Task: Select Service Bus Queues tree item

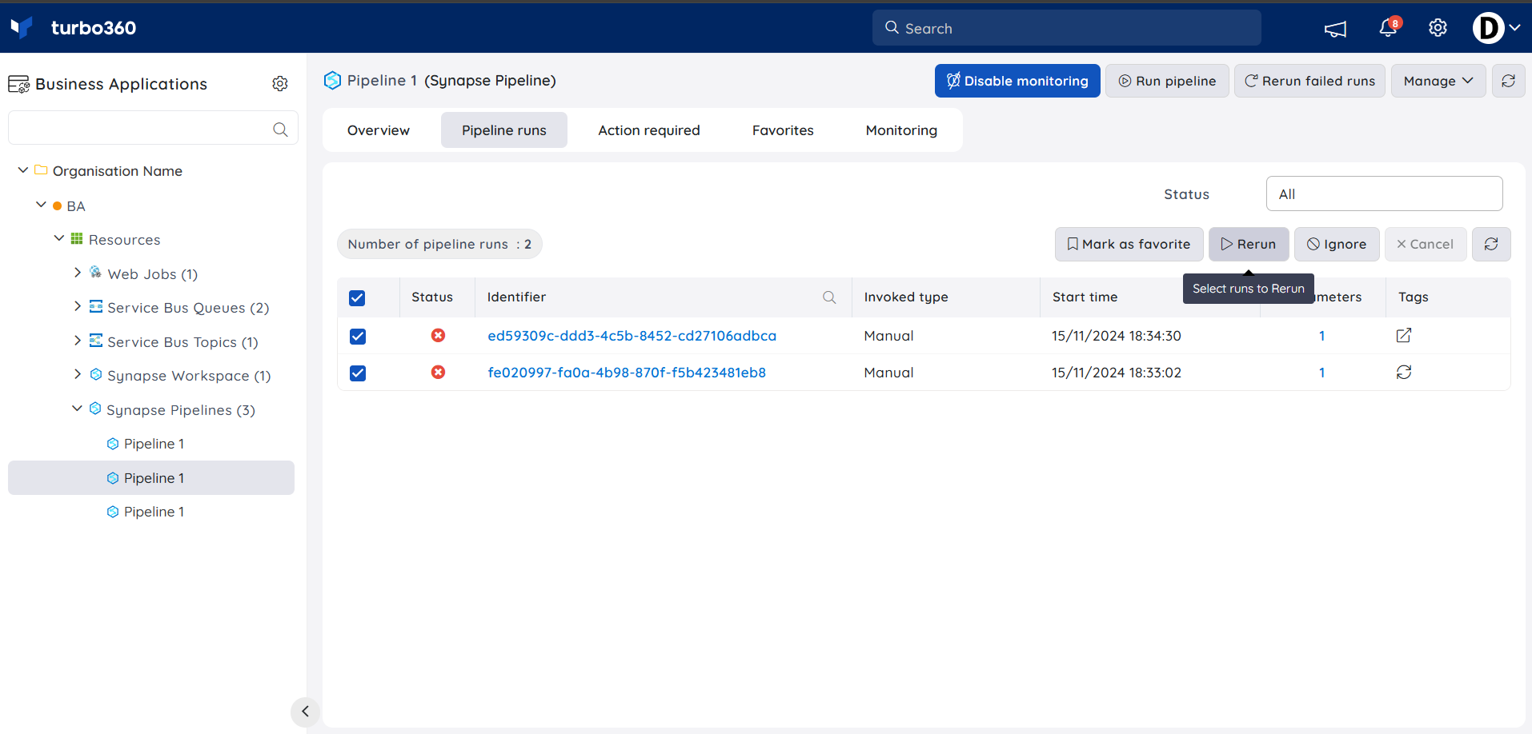Action: 188,308
